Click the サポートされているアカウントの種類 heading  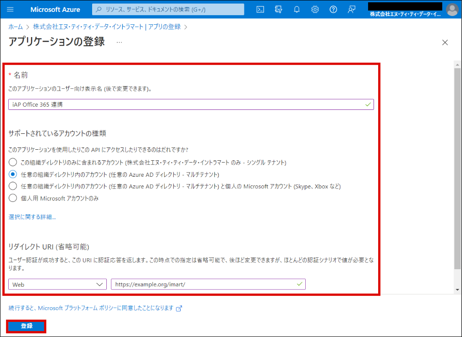tap(57, 133)
